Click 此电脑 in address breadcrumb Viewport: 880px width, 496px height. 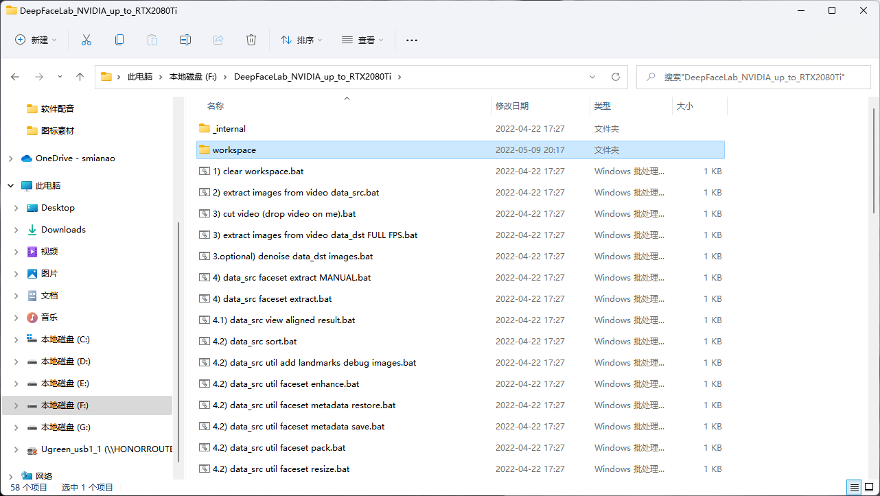[140, 77]
